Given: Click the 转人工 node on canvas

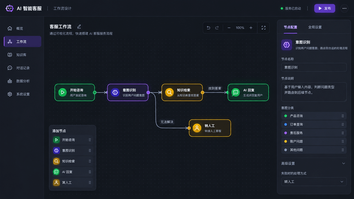Looking at the screenshot, I should pos(210,128).
